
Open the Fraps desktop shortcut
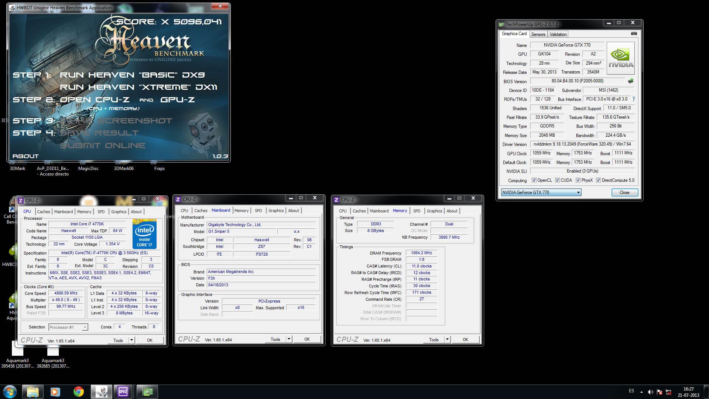pyautogui.click(x=159, y=168)
